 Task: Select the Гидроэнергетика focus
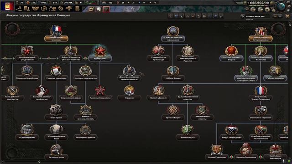[27, 133]
